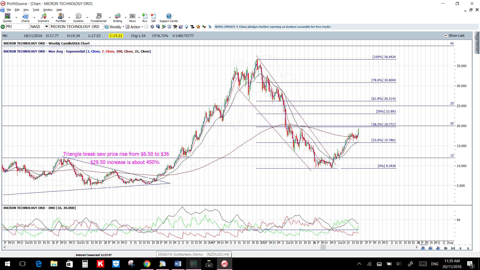Click the news headline about China
480x270 pixels.
(x=273, y=27)
